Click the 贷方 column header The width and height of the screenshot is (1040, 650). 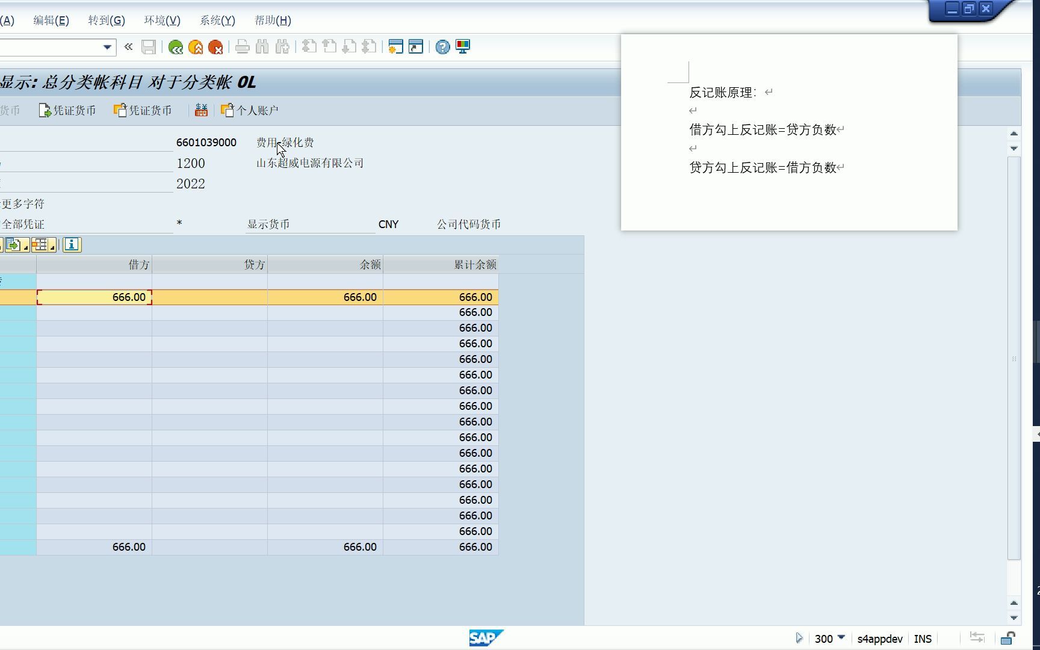(209, 265)
